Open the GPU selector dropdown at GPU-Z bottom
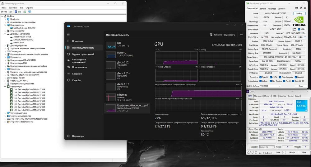This screenshot has width=311, height=167. (264, 86)
